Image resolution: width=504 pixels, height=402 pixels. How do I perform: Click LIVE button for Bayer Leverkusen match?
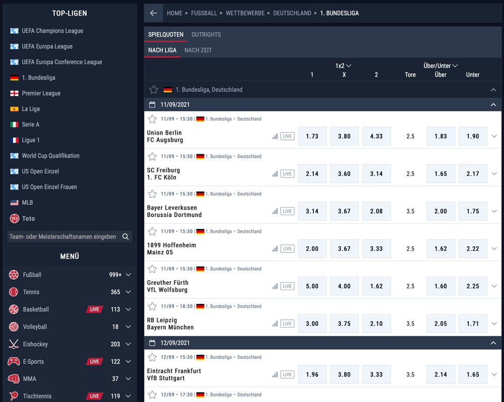point(287,211)
